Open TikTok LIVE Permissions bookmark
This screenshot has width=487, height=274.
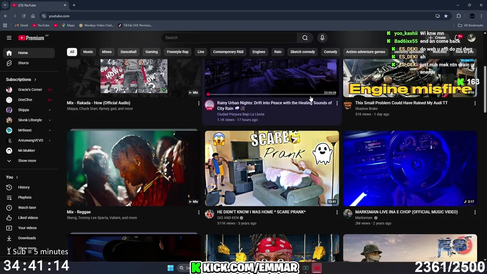click(x=135, y=25)
